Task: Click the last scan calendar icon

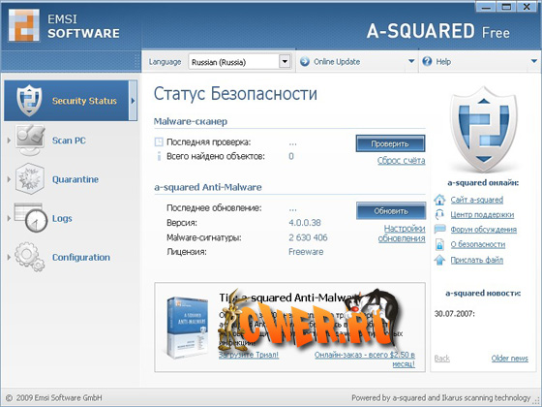Action: coord(159,141)
